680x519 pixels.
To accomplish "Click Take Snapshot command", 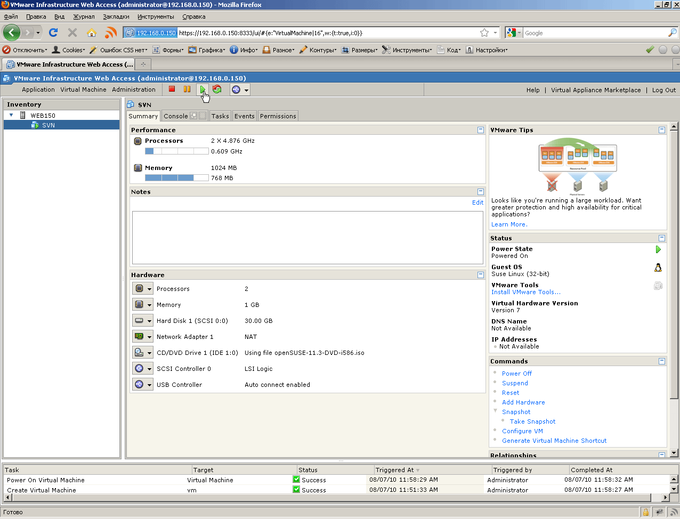I will [x=532, y=421].
